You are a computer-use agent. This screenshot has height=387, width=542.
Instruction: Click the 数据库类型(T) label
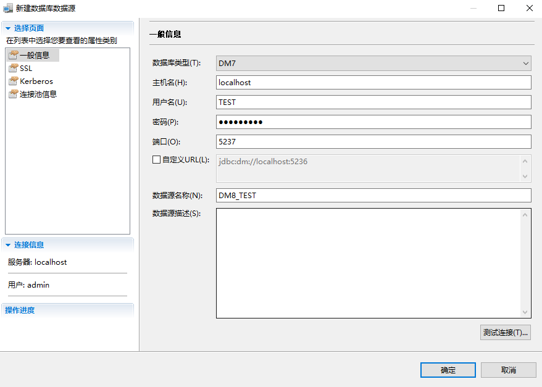point(177,63)
